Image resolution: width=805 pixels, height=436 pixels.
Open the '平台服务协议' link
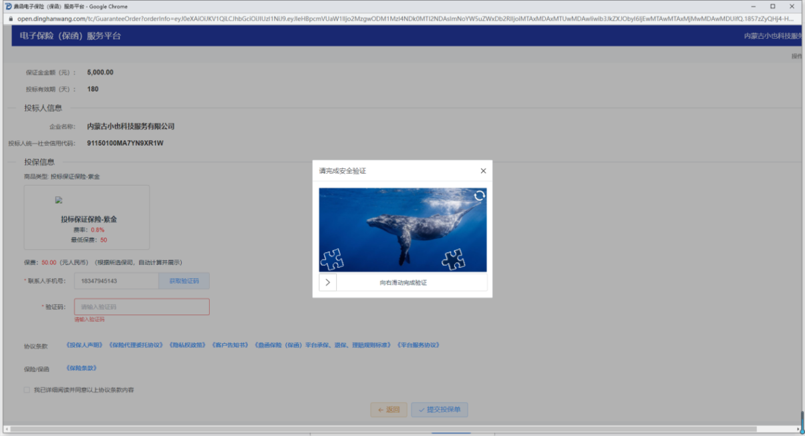(418, 345)
